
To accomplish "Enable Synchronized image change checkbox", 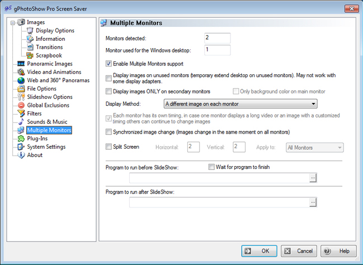I will click(109, 132).
